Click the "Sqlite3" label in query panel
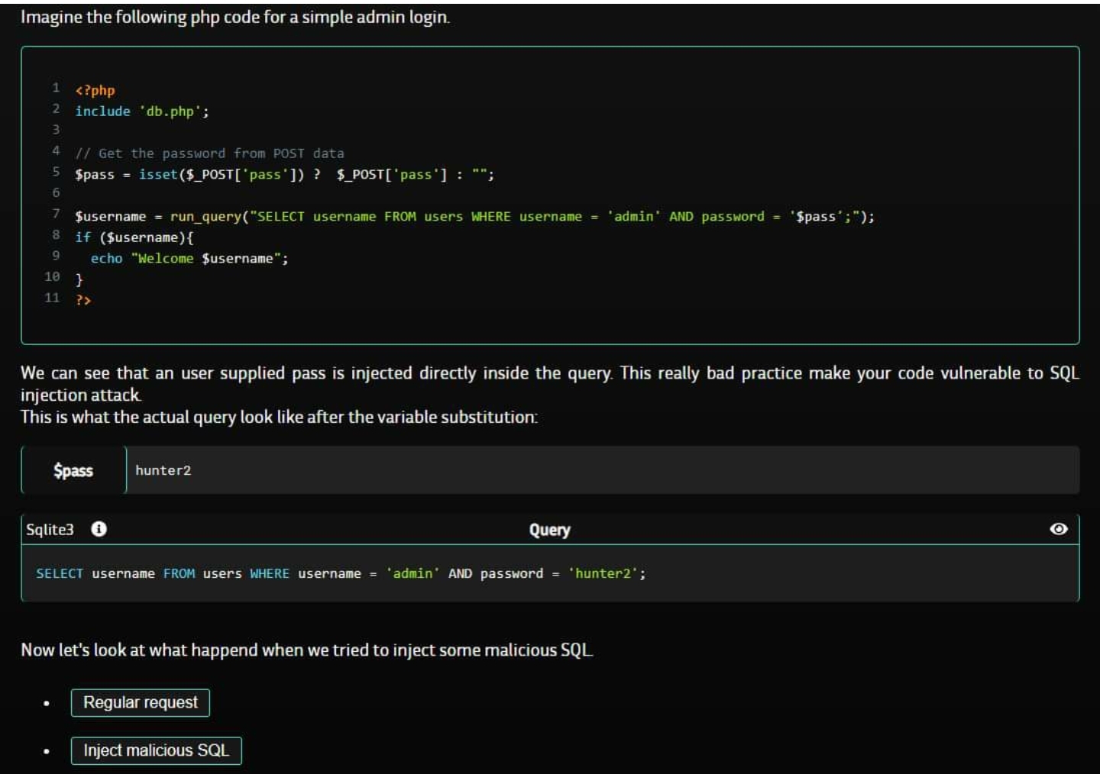This screenshot has width=1100, height=774. [x=50, y=530]
